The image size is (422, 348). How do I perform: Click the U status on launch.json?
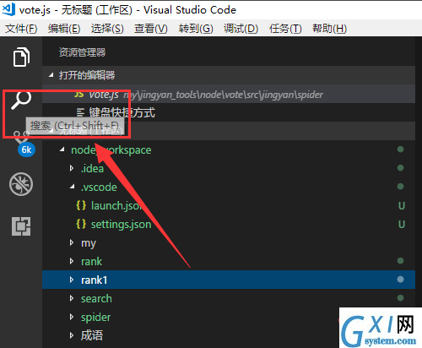402,206
